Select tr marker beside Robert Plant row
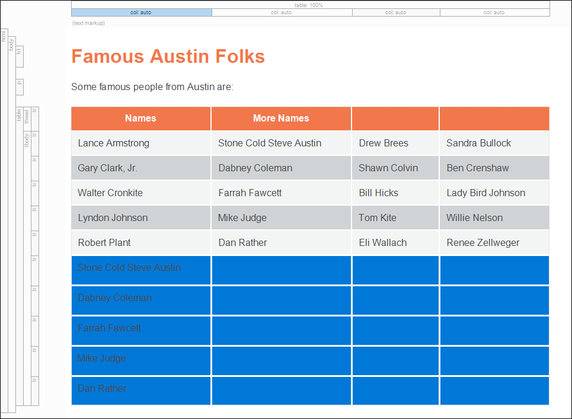 35,242
